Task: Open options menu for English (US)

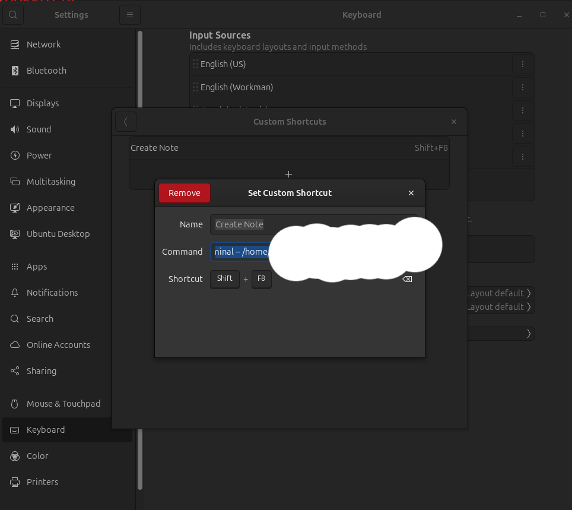Action: (x=523, y=64)
